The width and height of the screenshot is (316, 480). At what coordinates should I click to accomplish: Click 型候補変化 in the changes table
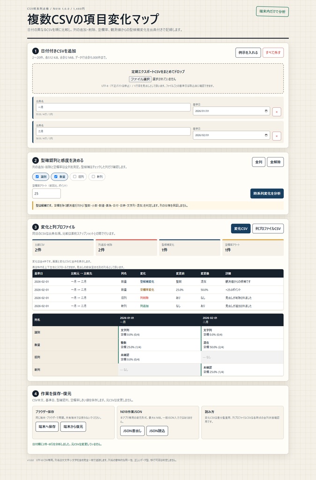tap(147, 282)
